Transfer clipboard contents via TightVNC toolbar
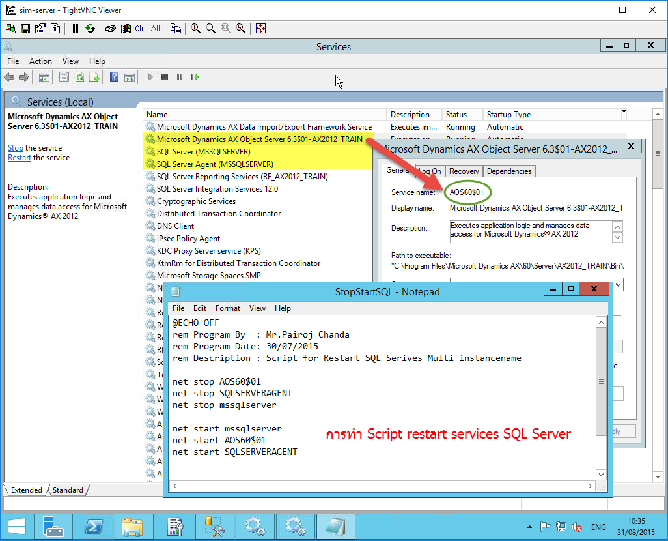668x541 pixels. point(174,28)
